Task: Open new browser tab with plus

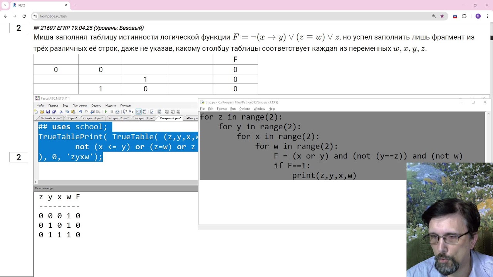Action: tap(75, 5)
